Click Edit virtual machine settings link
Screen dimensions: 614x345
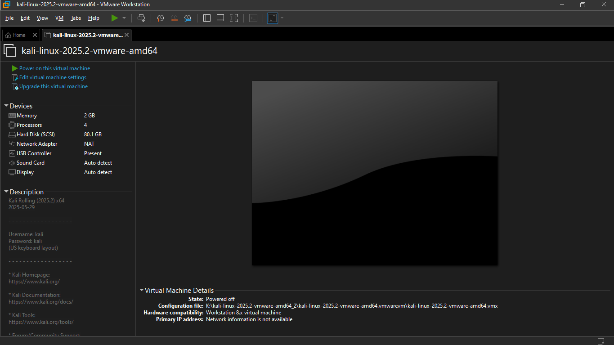point(53,77)
